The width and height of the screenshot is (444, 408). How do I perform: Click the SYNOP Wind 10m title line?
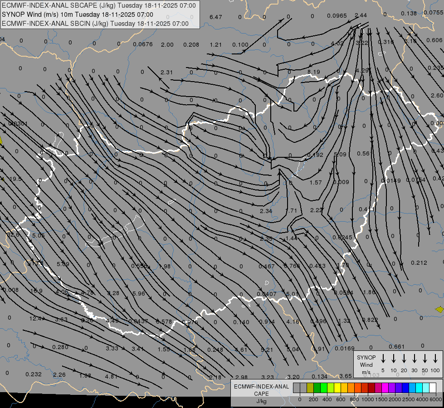(x=78, y=15)
